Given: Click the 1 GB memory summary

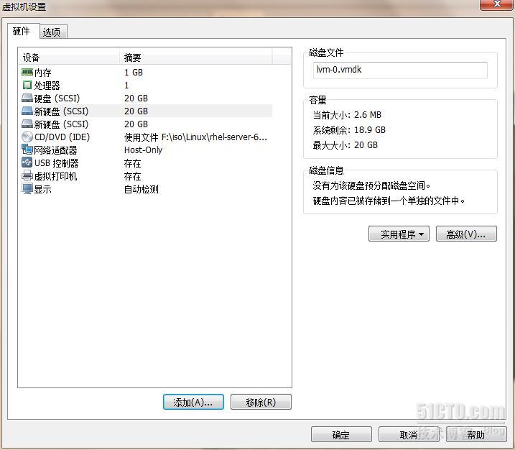Looking at the screenshot, I should click(134, 73).
